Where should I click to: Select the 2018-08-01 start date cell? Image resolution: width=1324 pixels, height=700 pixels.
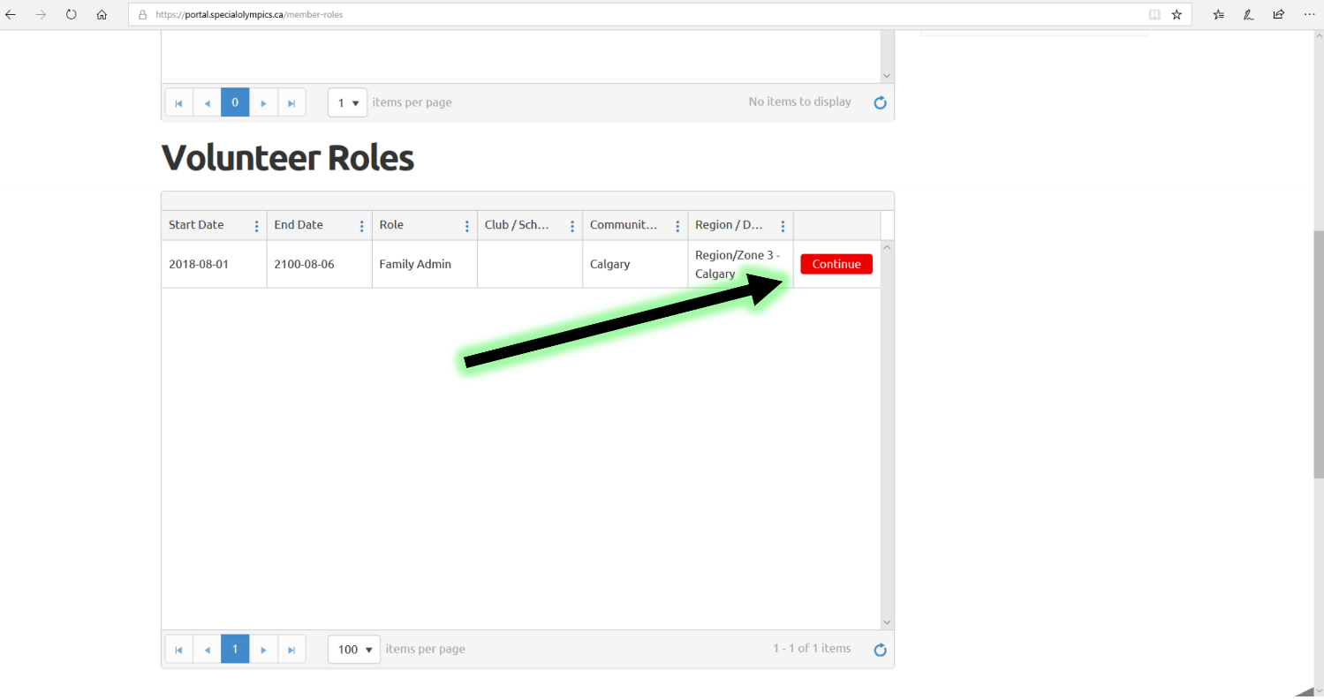point(214,264)
